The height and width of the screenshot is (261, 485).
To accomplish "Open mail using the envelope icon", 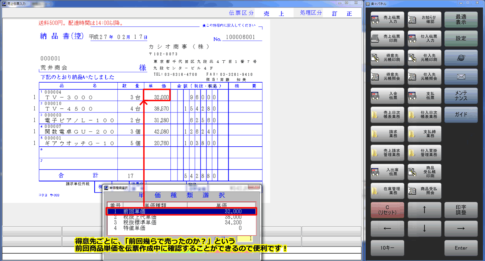I will pyautogui.click(x=461, y=77).
